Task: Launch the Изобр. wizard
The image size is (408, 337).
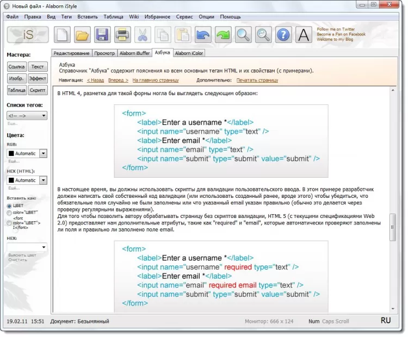Action: (16, 78)
